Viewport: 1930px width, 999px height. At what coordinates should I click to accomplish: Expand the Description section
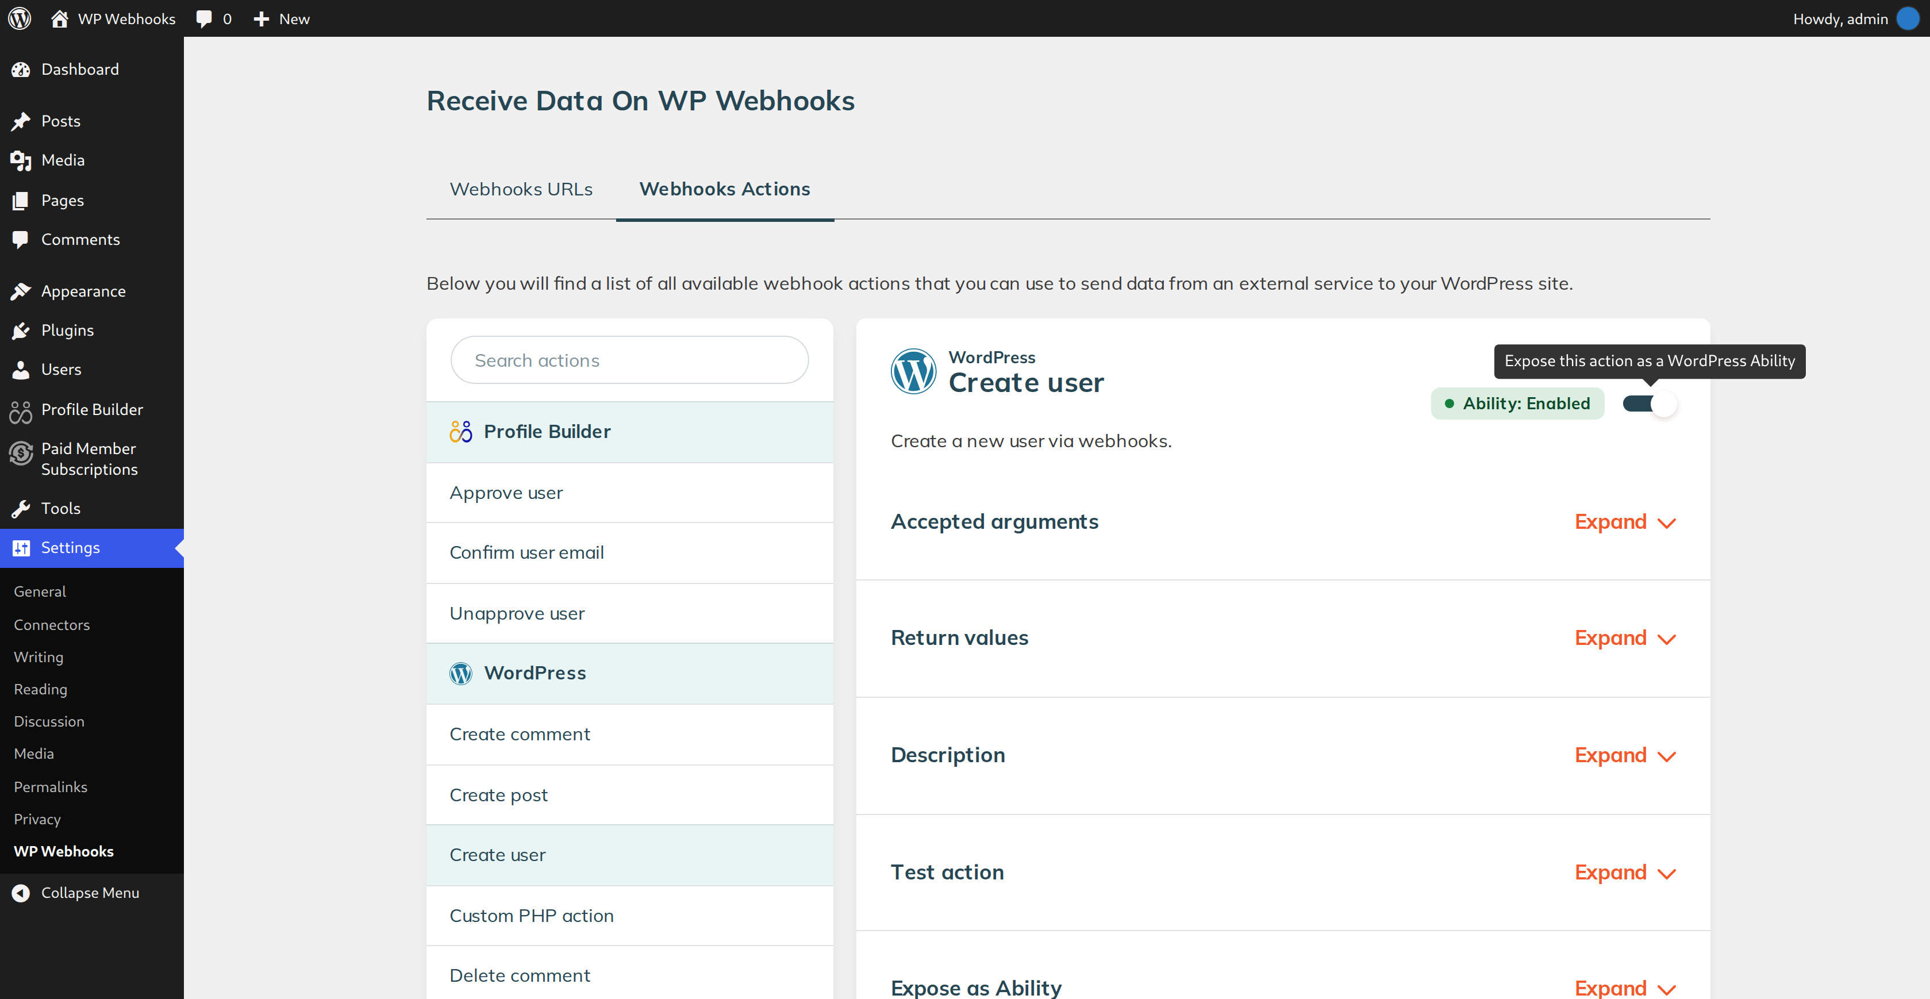[1624, 755]
